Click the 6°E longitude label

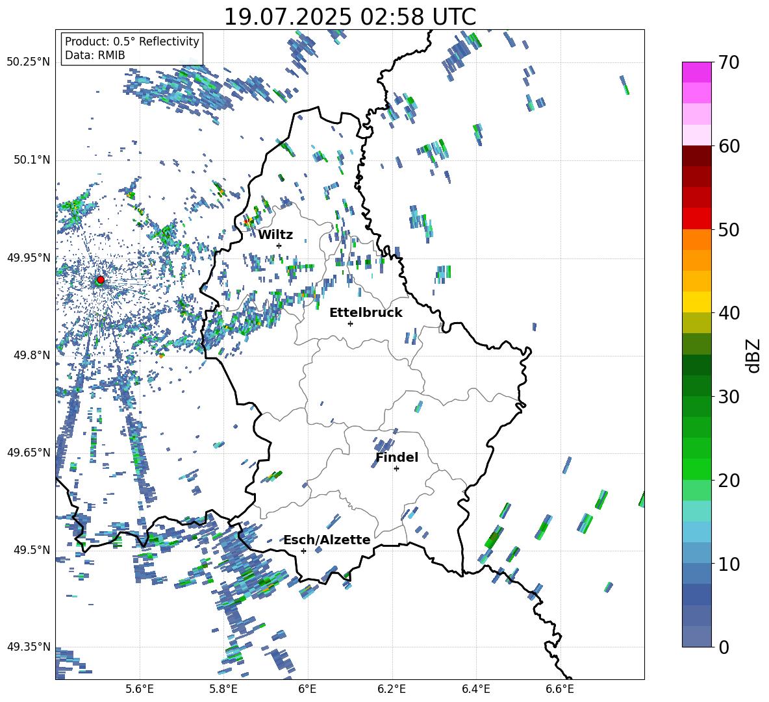[x=307, y=689]
